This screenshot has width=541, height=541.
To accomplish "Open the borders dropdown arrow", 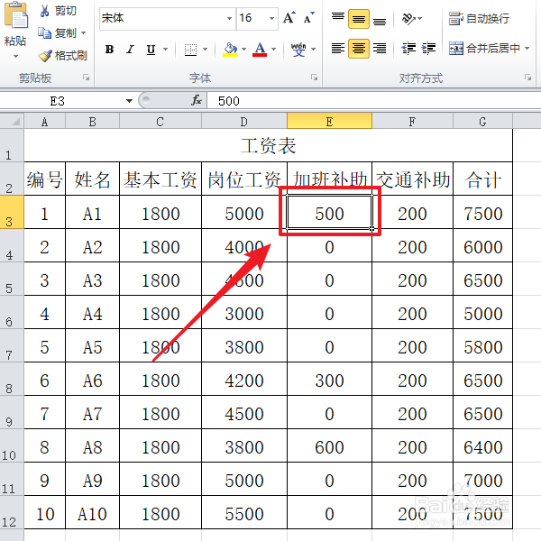I will (x=205, y=50).
